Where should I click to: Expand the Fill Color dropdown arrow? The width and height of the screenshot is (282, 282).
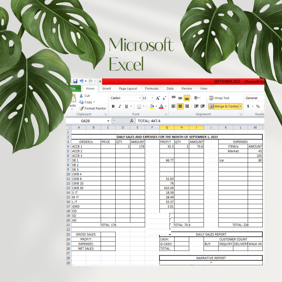[x=156, y=106]
